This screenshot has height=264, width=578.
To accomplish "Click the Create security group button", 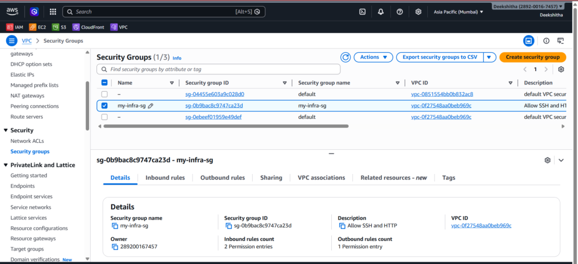I will point(532,57).
